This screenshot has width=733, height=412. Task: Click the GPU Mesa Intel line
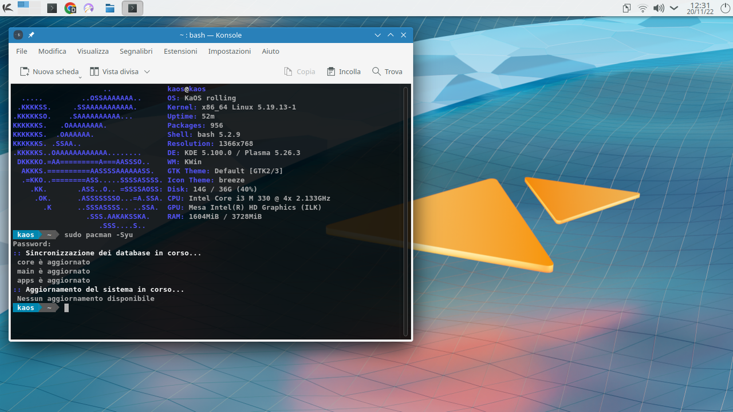click(245, 208)
